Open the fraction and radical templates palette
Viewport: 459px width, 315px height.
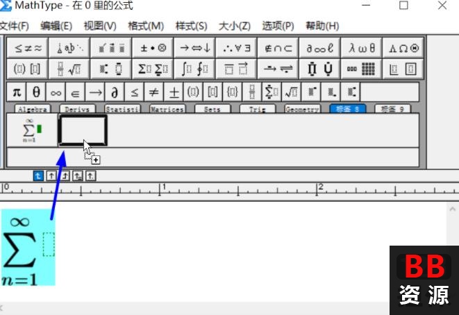point(69,69)
